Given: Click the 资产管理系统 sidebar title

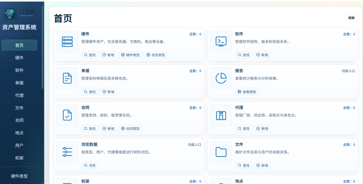Looking at the screenshot, I should 19,27.
